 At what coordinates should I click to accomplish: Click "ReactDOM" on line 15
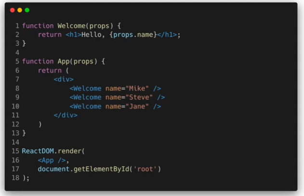38,151
